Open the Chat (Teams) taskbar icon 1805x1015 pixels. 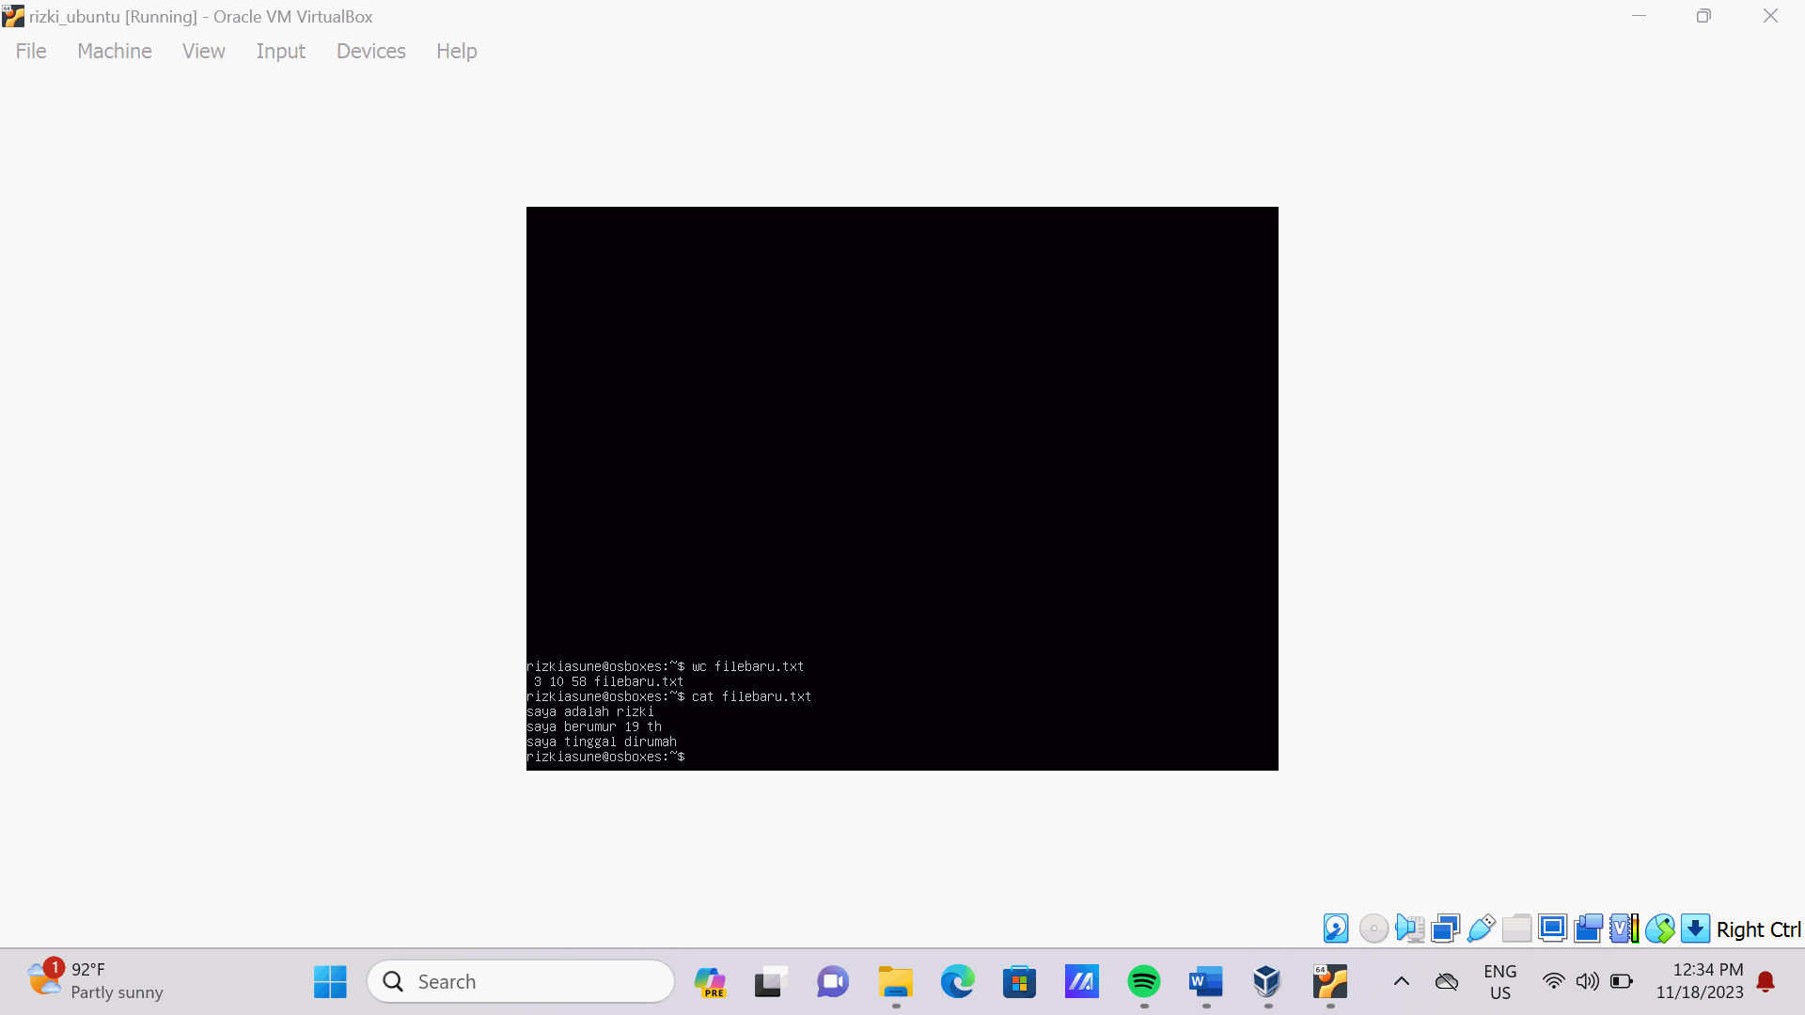click(833, 982)
